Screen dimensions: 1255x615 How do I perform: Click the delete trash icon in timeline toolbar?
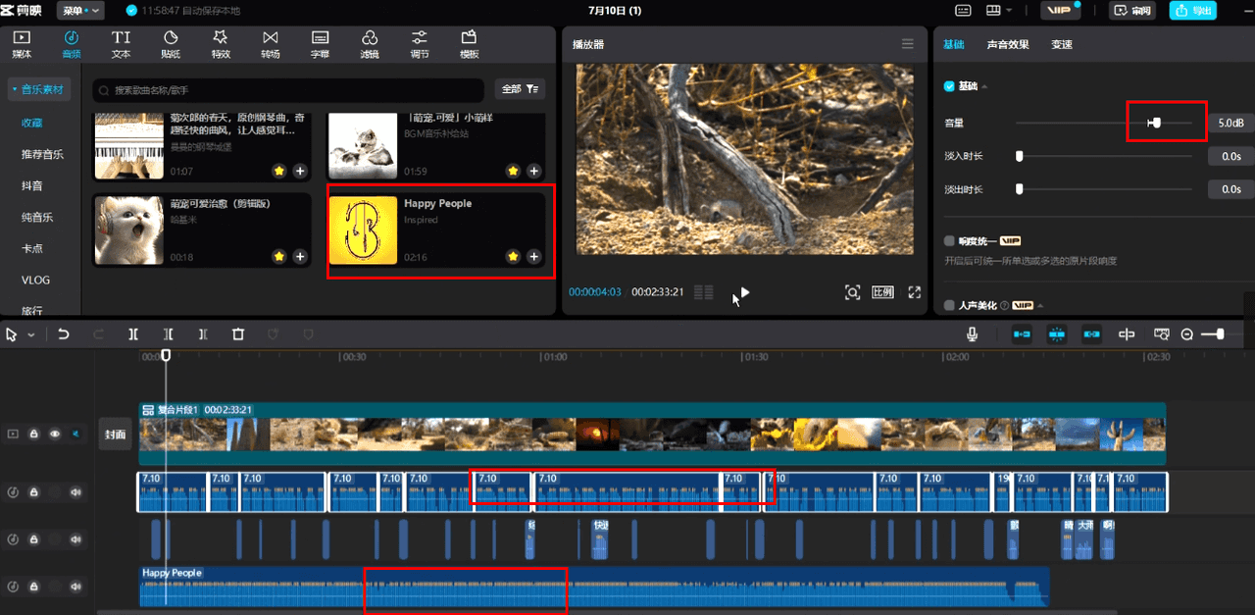pos(238,334)
